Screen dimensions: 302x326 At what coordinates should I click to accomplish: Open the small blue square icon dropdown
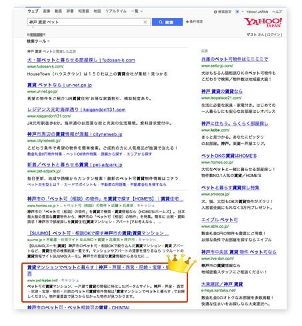pos(239,11)
